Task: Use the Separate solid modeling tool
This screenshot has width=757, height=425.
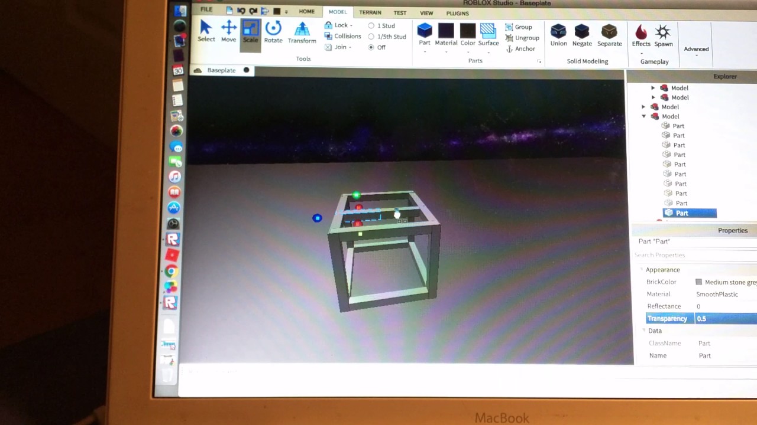Action: (609, 35)
